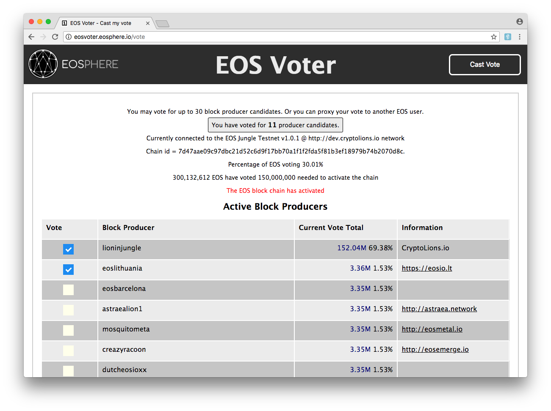Image resolution: width=551 pixels, height=411 pixels.
Task: Open the Chrome three-dot menu
Action: coord(520,37)
